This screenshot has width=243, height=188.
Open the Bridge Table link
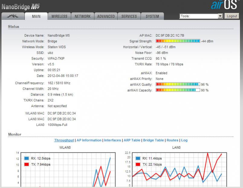pyautogui.click(x=153, y=140)
